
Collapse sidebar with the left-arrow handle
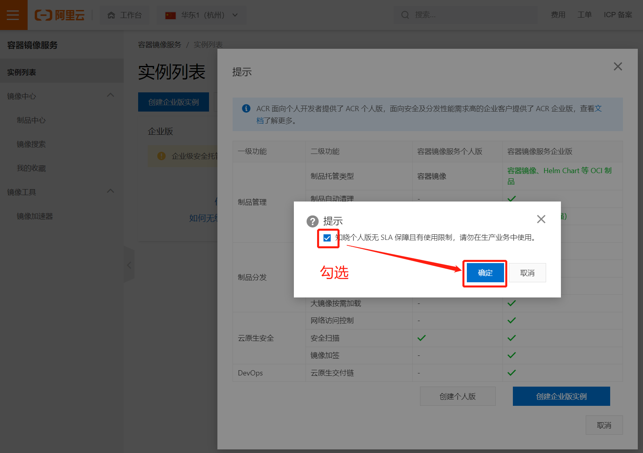129,265
